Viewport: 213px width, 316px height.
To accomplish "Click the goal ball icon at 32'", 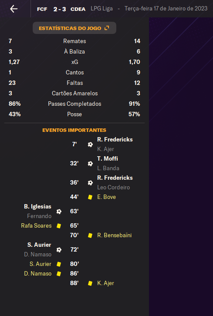I will tap(90, 164).
